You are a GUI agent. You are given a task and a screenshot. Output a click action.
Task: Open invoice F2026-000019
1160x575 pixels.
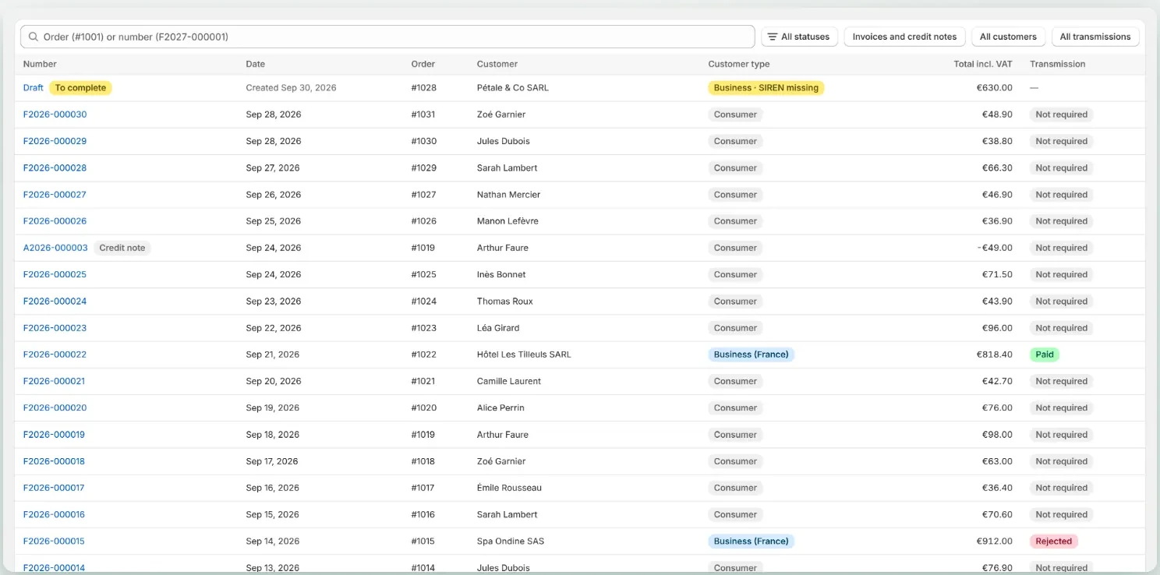[54, 435]
